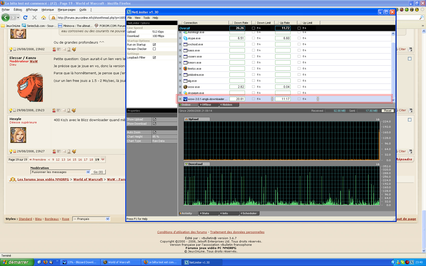426x266 pixels.
Task: Click the Windows Start button démarrer
Action: click(x=17, y=262)
